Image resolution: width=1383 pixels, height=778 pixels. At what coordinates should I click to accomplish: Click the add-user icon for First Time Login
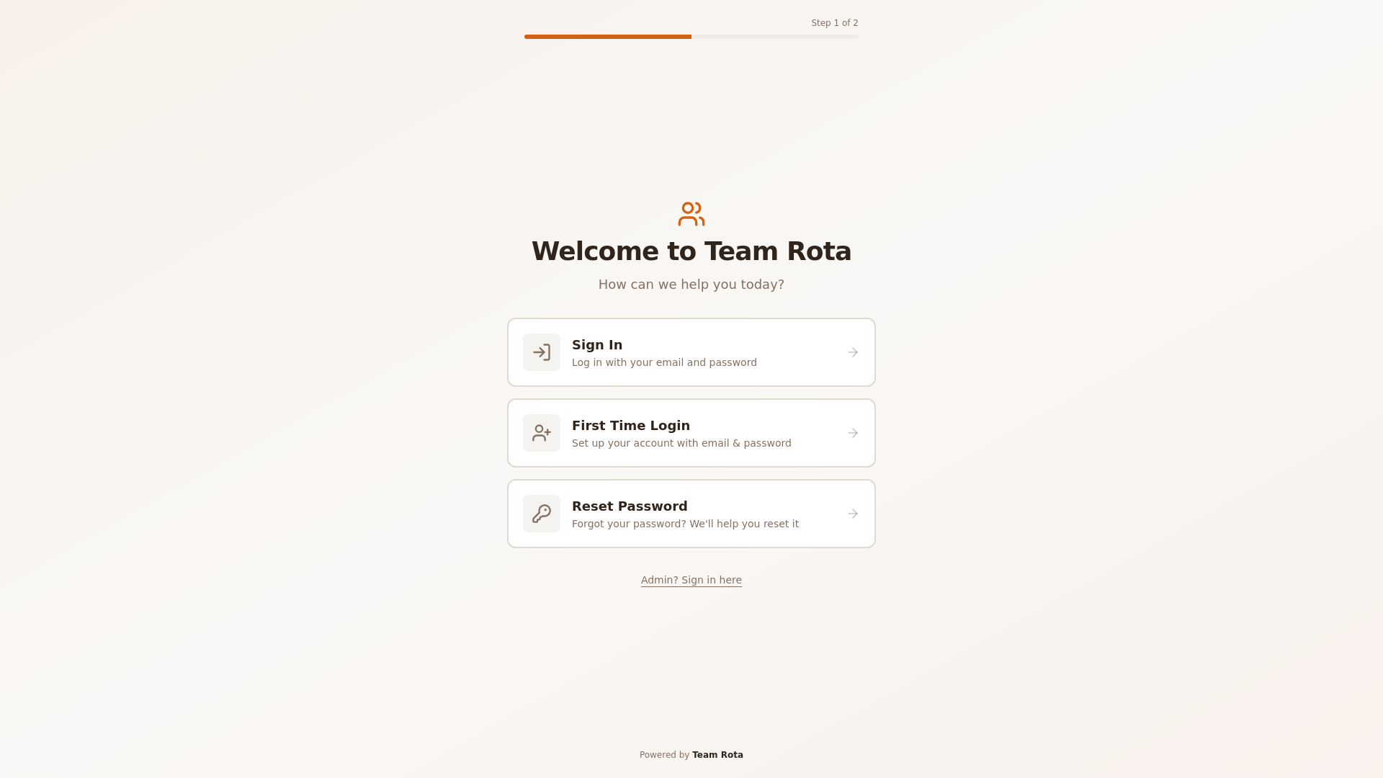point(542,433)
